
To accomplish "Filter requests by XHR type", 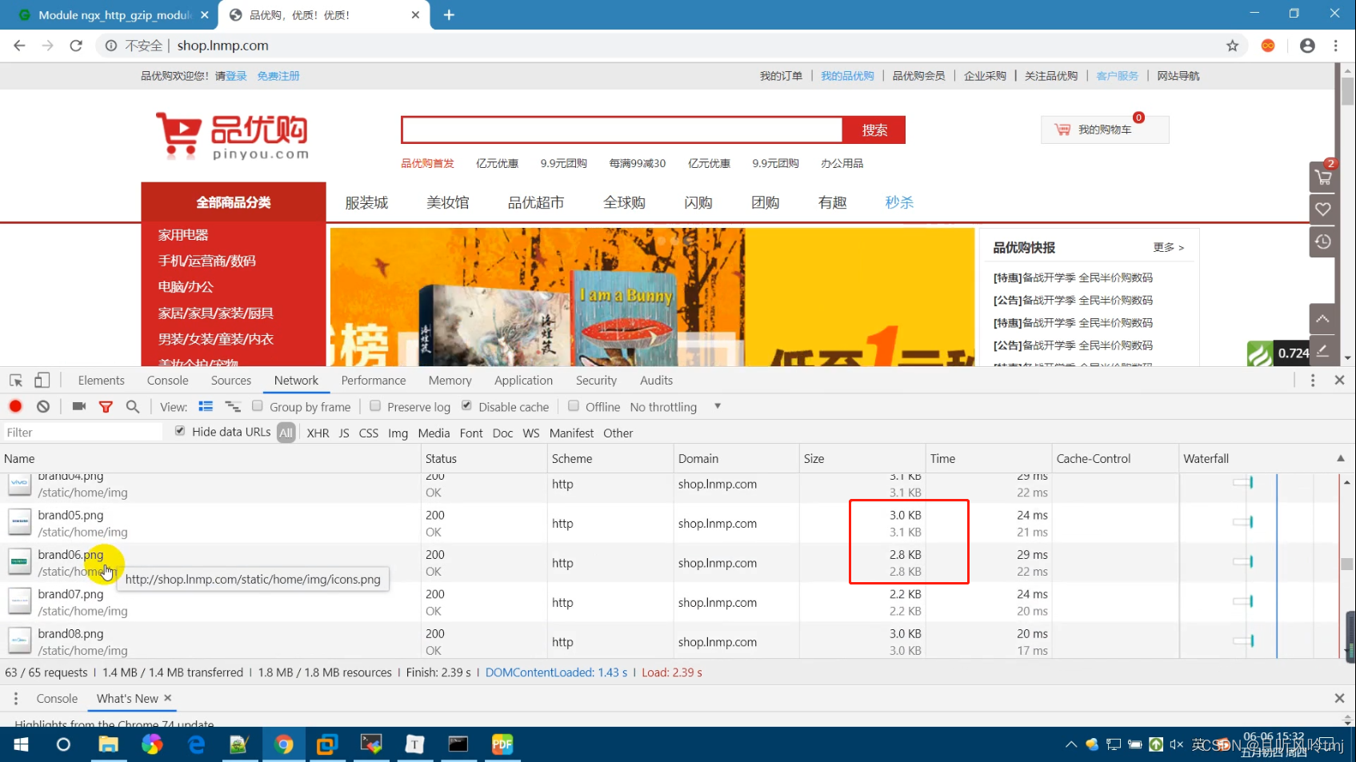I will pyautogui.click(x=318, y=433).
